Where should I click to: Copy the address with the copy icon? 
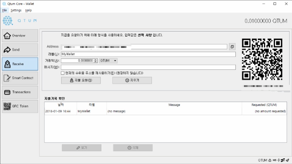[232, 47]
